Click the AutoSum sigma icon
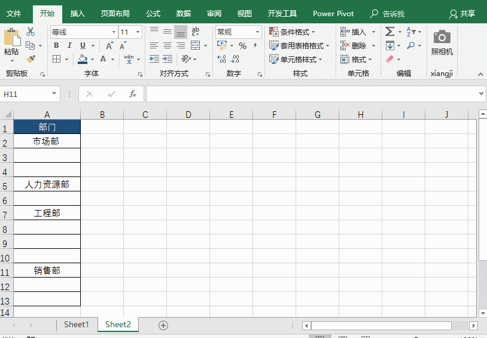The width and height of the screenshot is (487, 338). click(x=389, y=32)
